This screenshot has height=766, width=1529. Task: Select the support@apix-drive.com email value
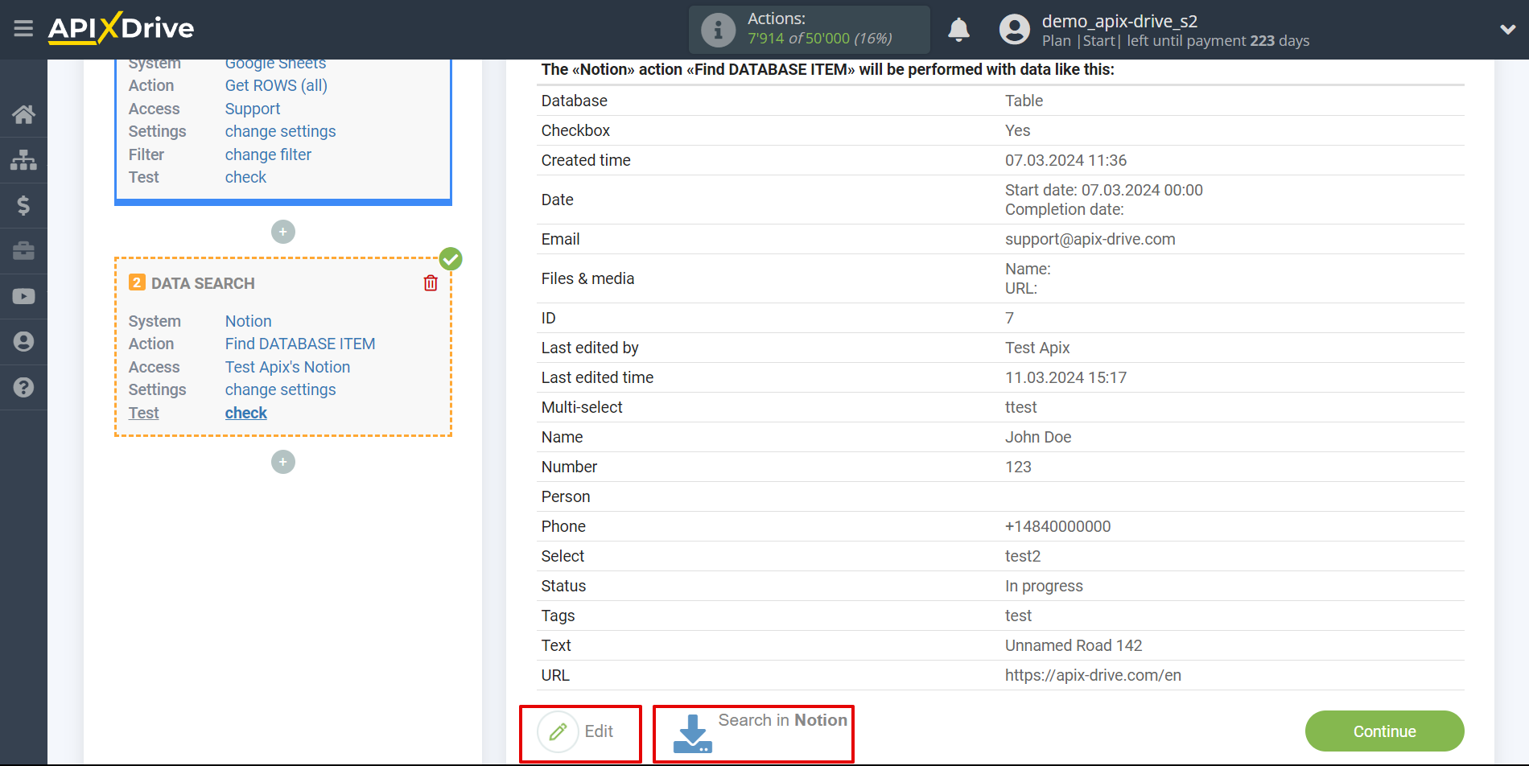1090,239
